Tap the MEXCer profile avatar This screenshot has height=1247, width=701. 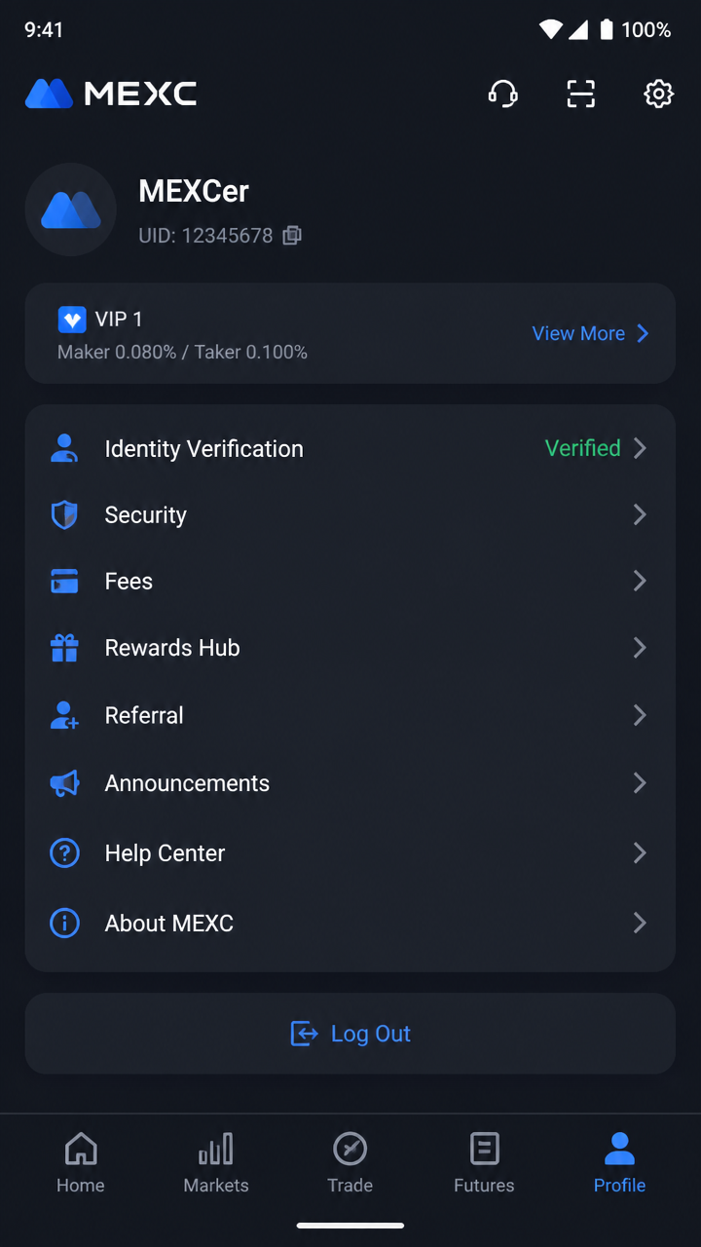click(71, 209)
